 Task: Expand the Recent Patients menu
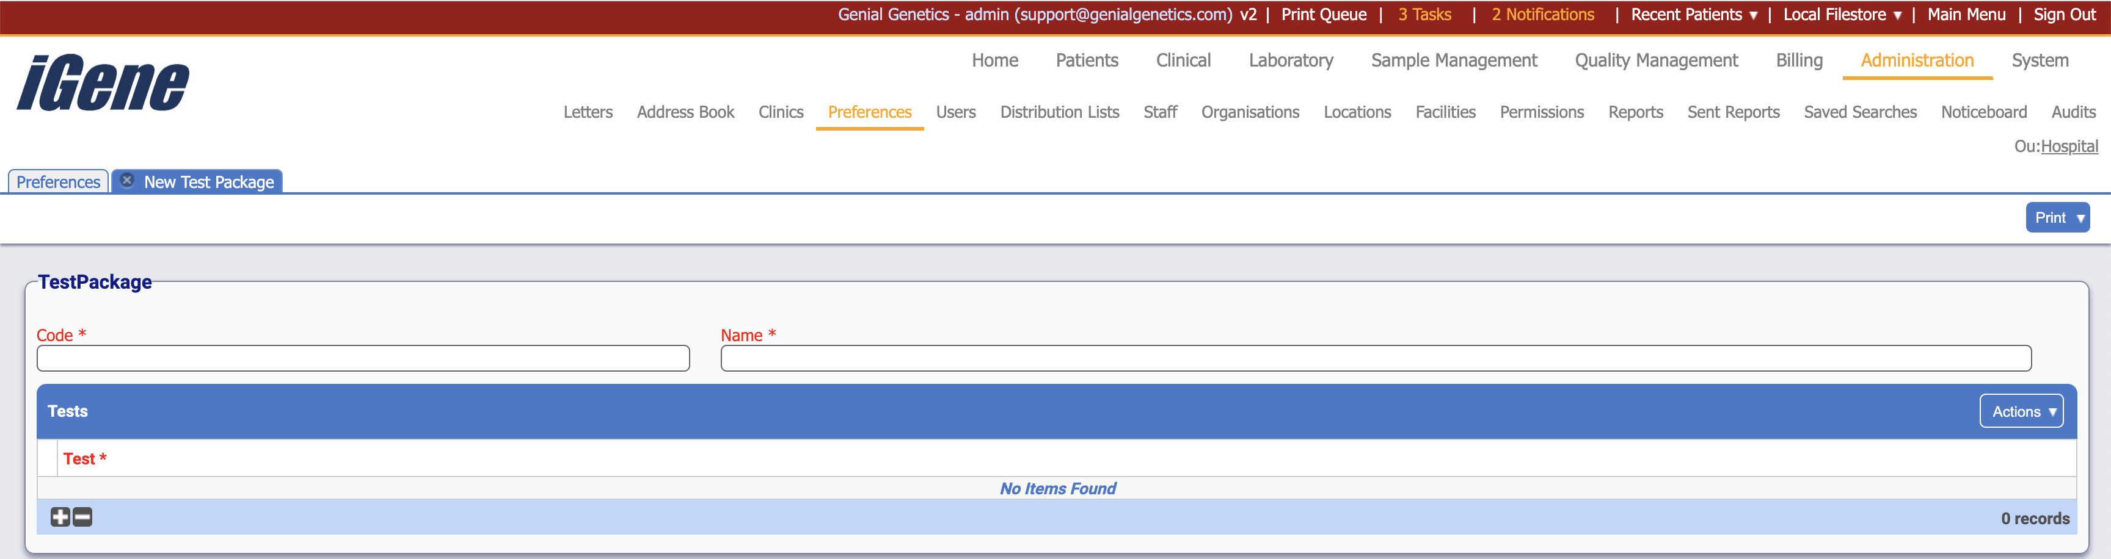coord(1693,15)
